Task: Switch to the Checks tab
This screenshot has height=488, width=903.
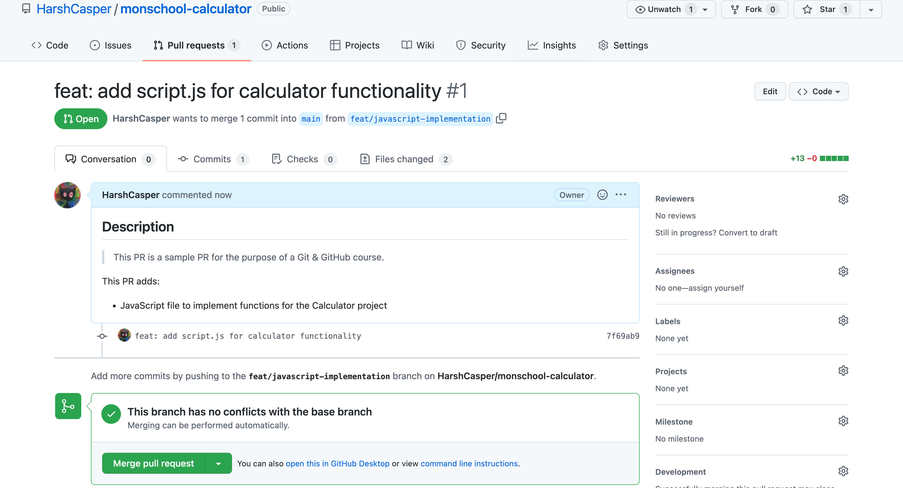Action: point(304,159)
